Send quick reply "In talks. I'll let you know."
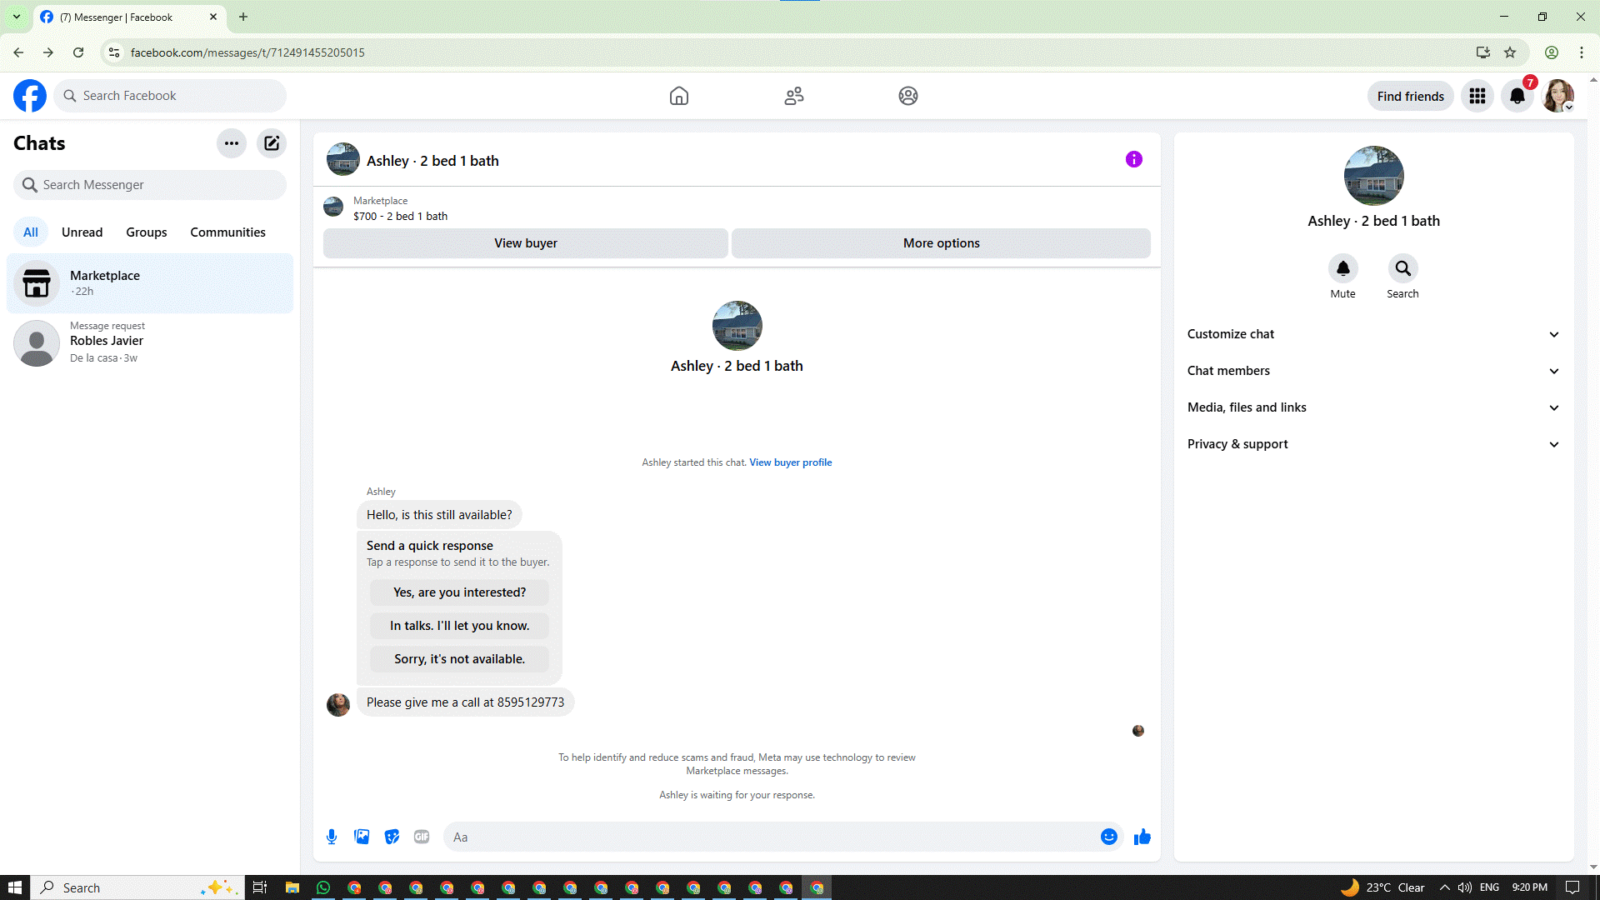The width and height of the screenshot is (1600, 900). (460, 626)
